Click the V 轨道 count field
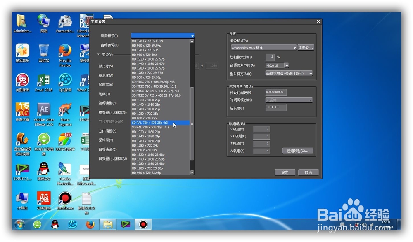The image size is (413, 242). click(261, 129)
